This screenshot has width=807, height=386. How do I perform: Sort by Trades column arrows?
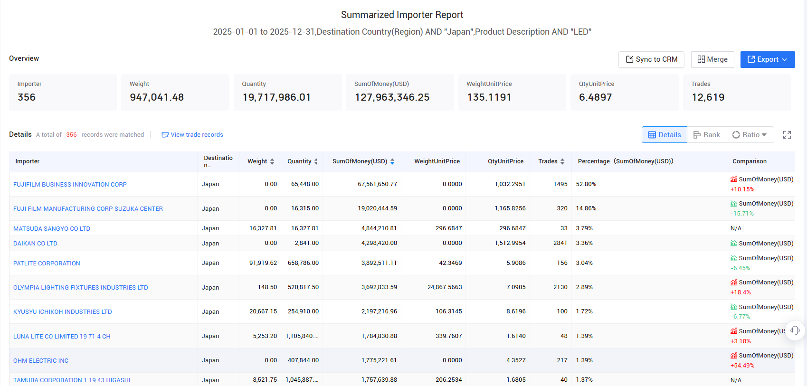click(562, 161)
